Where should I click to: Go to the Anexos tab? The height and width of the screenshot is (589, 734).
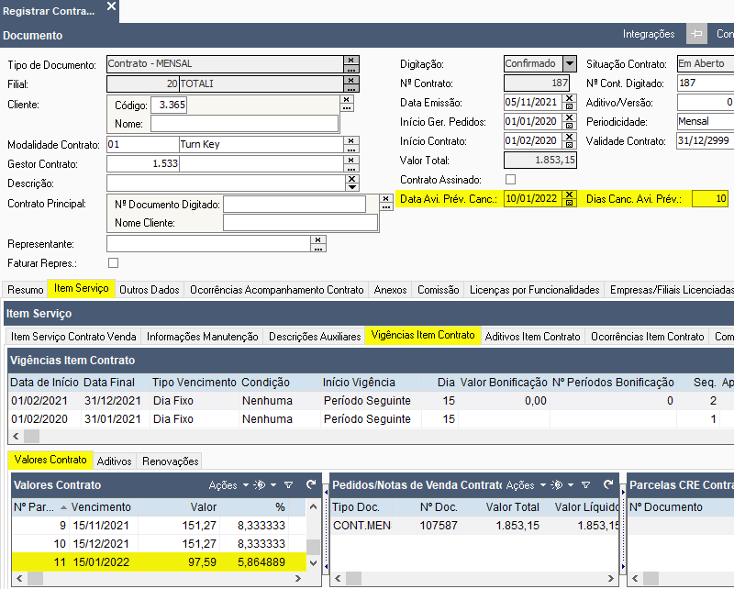point(391,290)
